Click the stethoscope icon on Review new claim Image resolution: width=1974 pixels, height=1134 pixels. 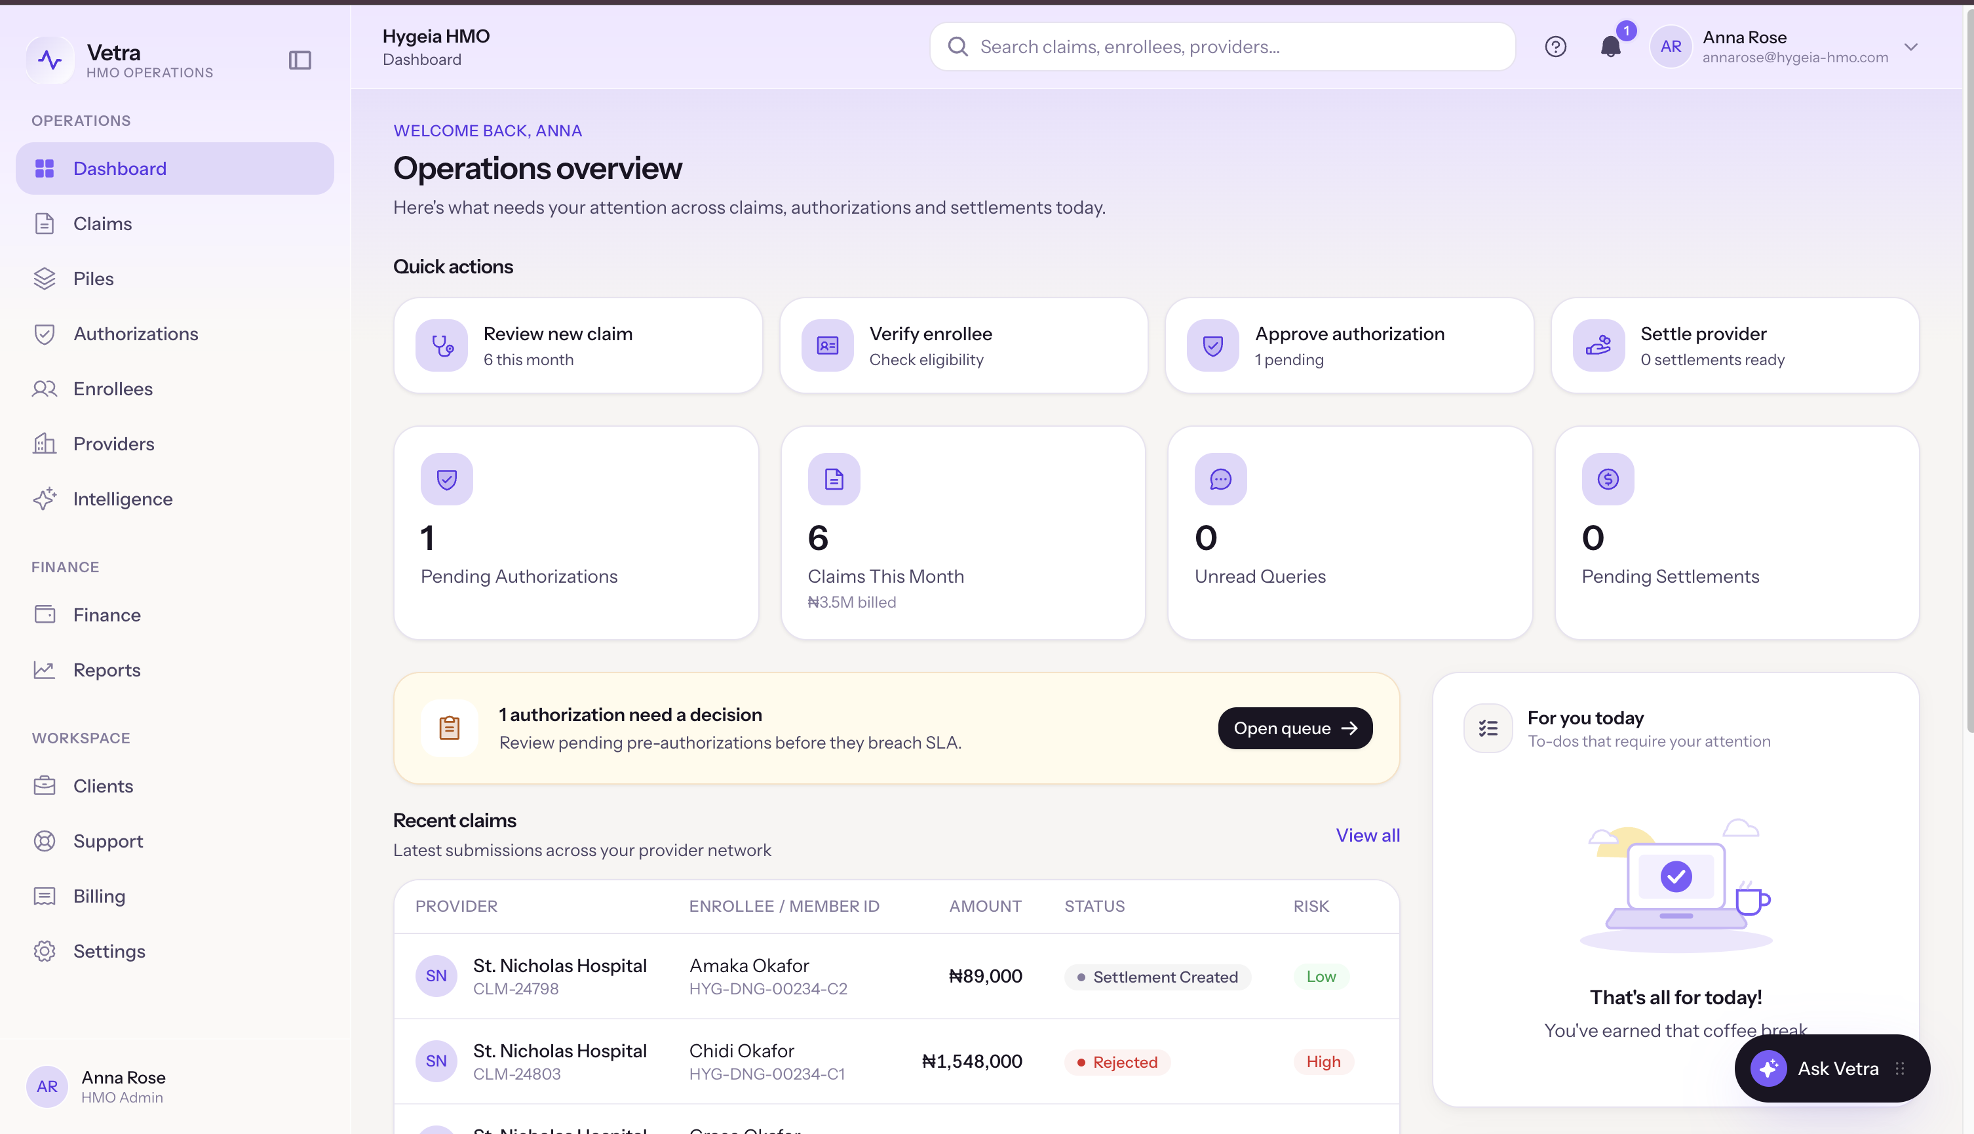coord(442,345)
